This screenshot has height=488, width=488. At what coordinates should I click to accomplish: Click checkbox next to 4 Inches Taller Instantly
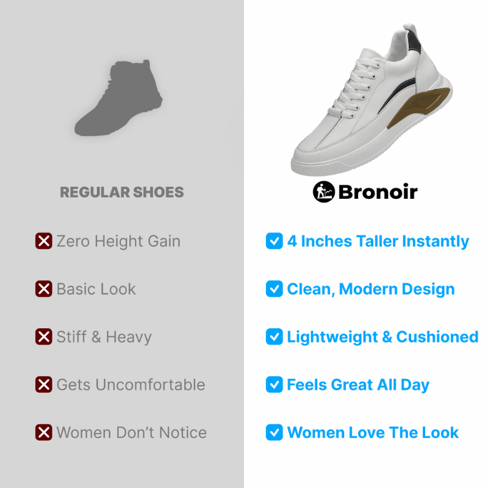point(274,241)
